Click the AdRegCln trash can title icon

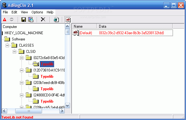(4, 5)
